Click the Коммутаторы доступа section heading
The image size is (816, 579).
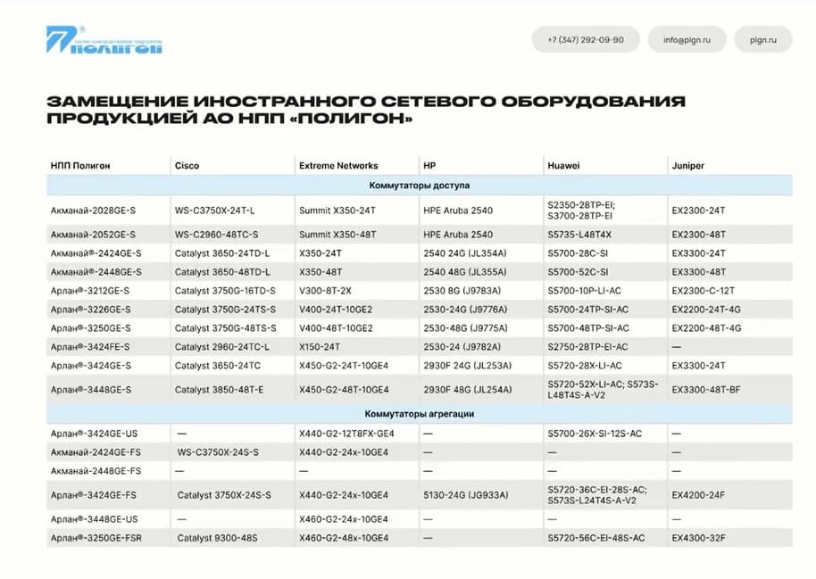click(420, 186)
